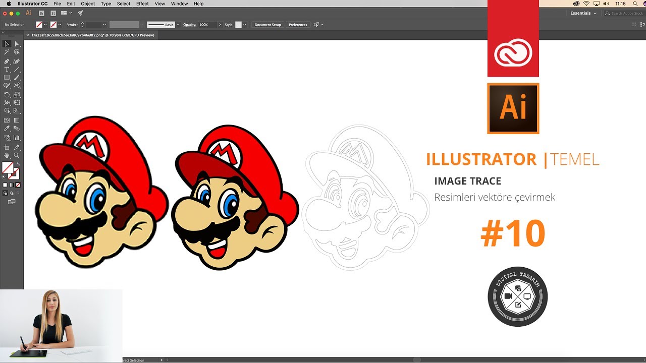This screenshot has width=646, height=363.
Task: Select the Artboard tool
Action: point(7,148)
